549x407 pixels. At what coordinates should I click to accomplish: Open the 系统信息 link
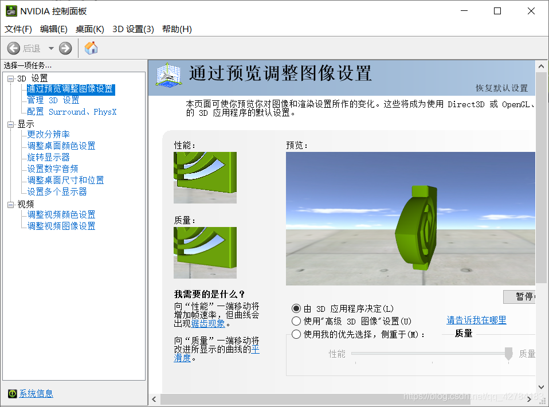(x=36, y=394)
